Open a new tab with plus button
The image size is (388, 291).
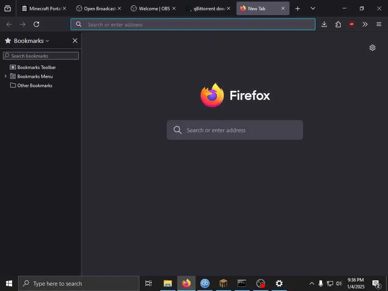click(x=298, y=9)
